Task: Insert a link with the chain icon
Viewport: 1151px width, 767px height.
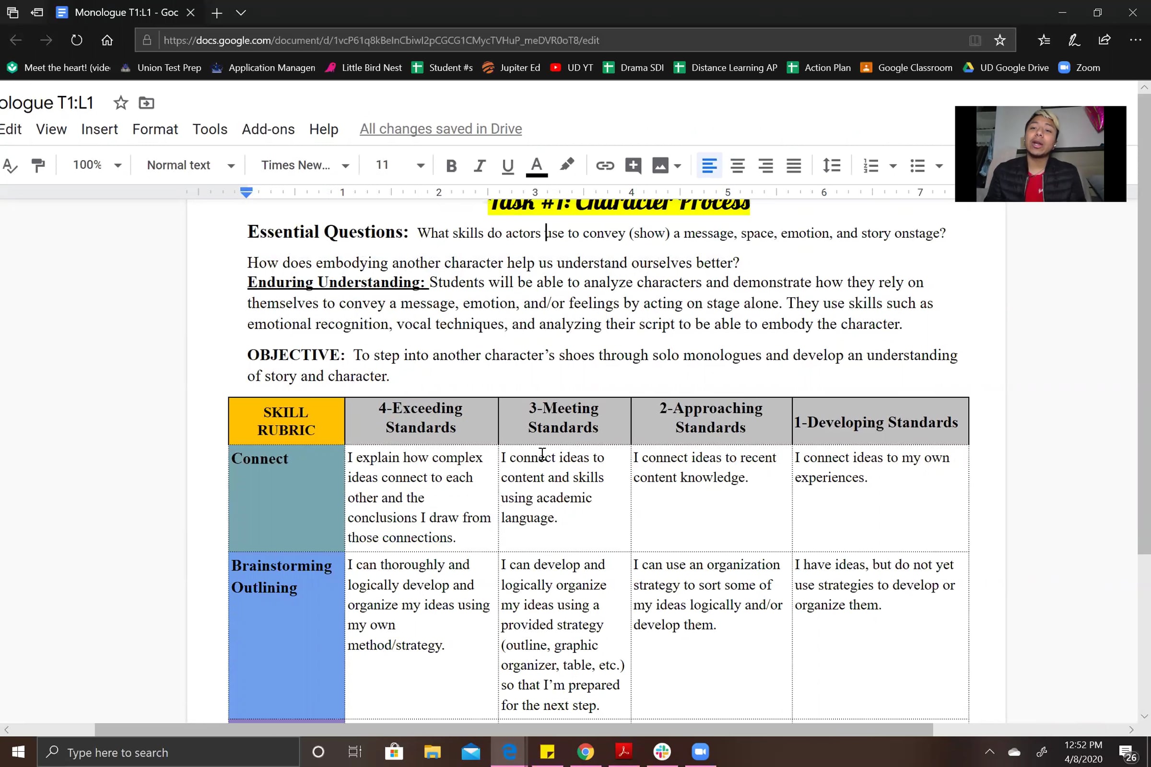Action: (604, 165)
